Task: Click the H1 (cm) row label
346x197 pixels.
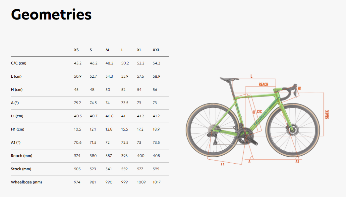Action: 18,129
